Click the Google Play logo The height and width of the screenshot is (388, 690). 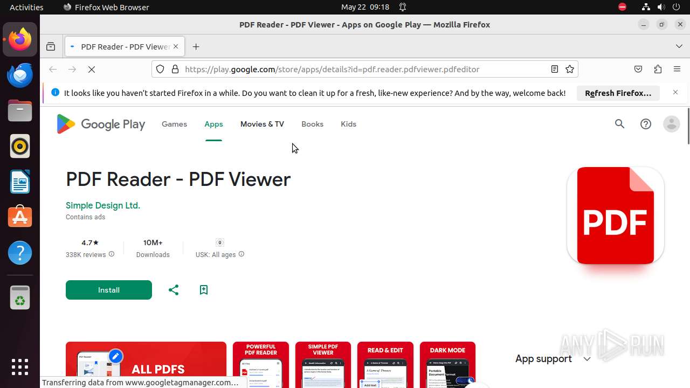pyautogui.click(x=101, y=124)
